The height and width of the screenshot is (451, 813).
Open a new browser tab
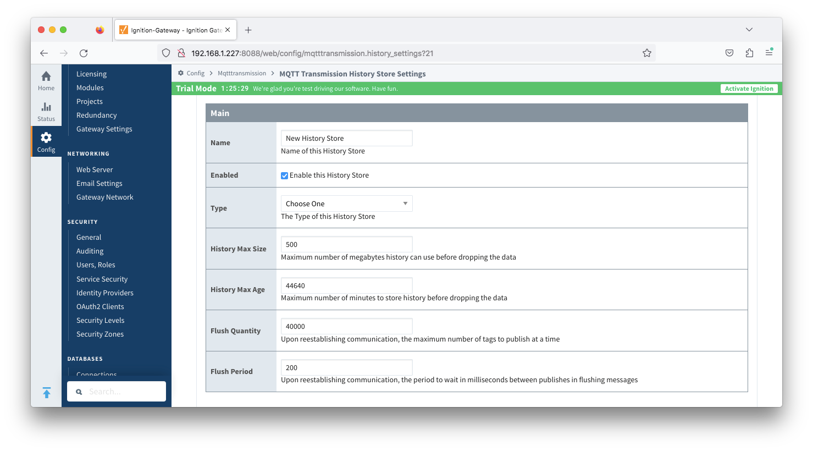pos(248,30)
